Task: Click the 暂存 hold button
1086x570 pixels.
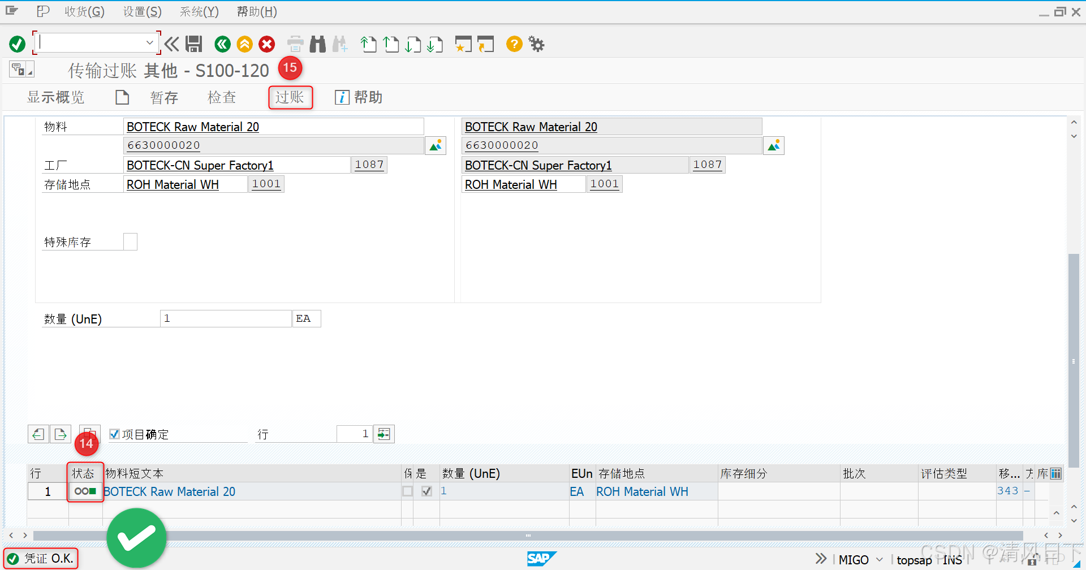Action: (164, 97)
